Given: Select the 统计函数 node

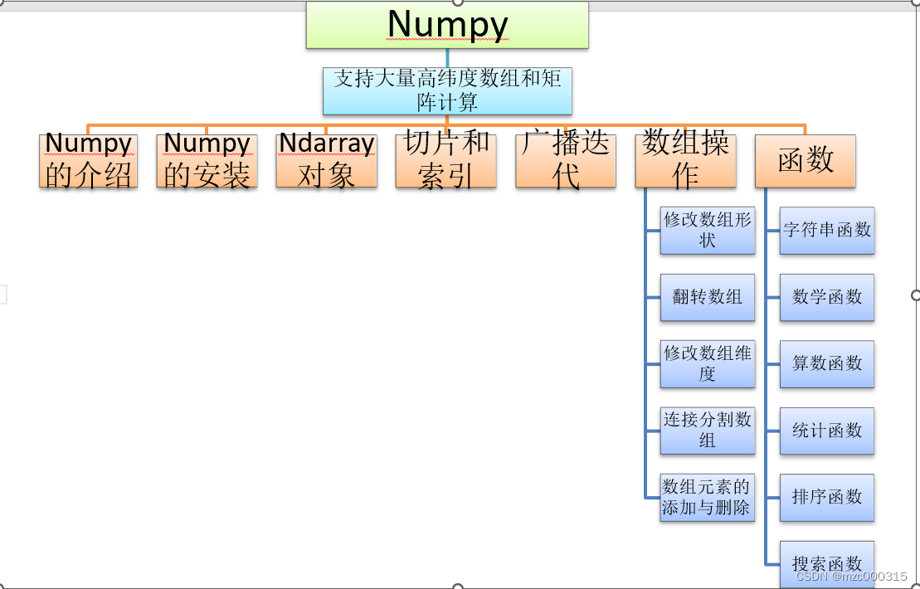Looking at the screenshot, I should pyautogui.click(x=827, y=431).
